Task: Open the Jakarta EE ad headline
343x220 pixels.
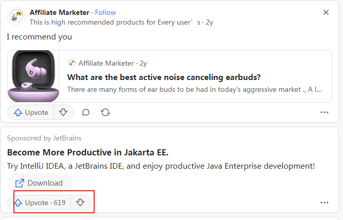Action: [88, 153]
